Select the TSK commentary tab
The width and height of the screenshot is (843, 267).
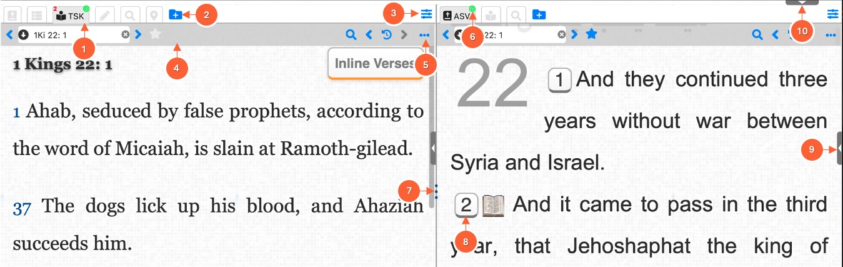pos(70,14)
